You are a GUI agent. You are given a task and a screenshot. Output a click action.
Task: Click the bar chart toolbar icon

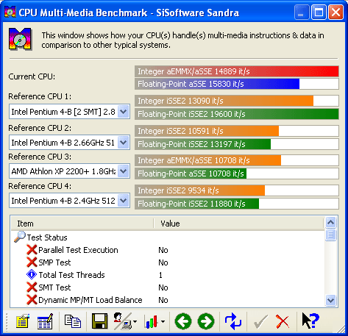pos(152,321)
